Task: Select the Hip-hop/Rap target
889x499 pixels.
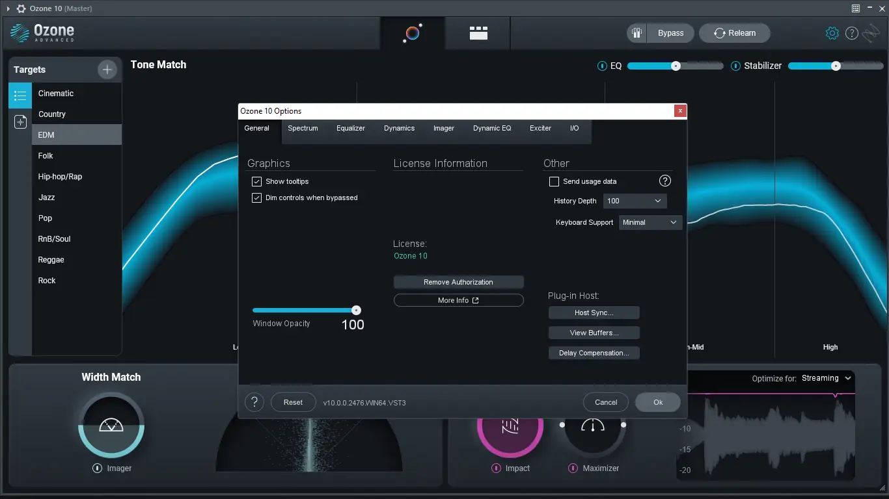Action: (77, 176)
